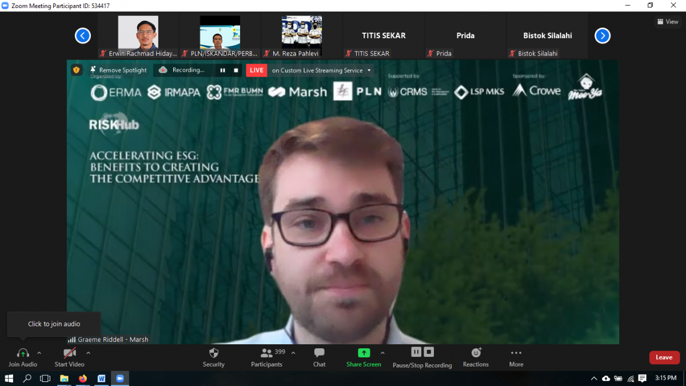Screen dimensions: 686x386
Task: Join Audio using headphone icon
Action: 23,353
